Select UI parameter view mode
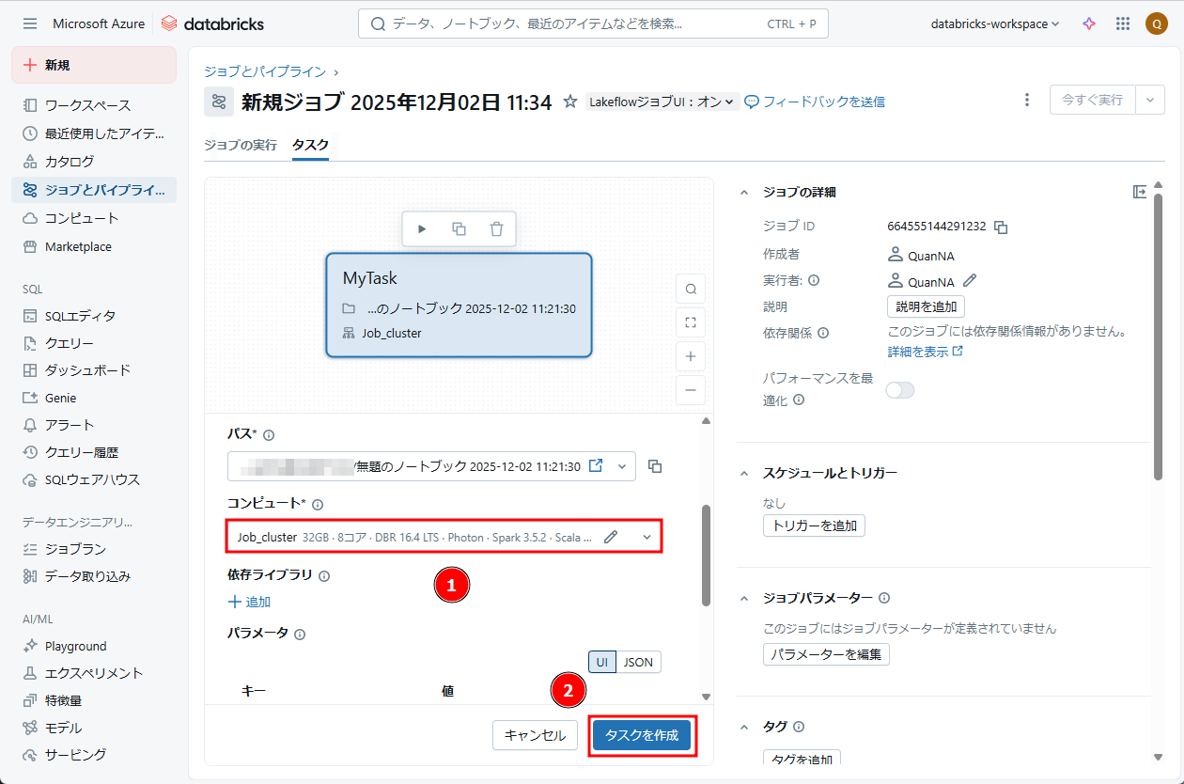This screenshot has width=1184, height=784. [601, 662]
